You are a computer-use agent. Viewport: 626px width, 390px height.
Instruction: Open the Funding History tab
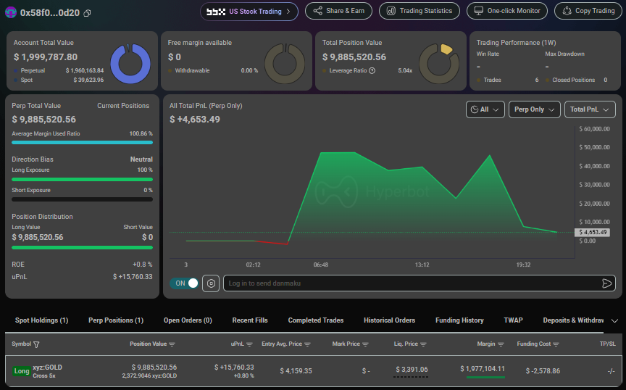point(459,320)
